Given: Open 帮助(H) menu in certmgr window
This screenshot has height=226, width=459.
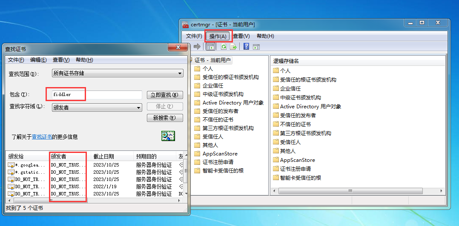Looking at the screenshot, I should click(265, 36).
